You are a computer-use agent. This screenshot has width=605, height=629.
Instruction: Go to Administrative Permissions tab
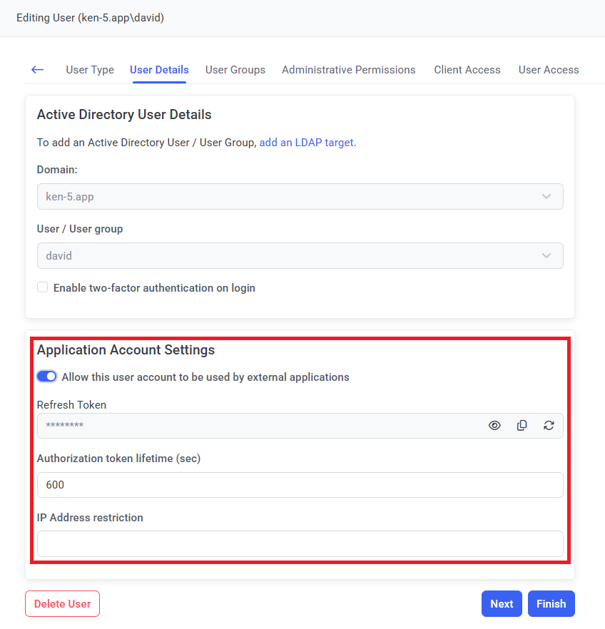point(348,70)
